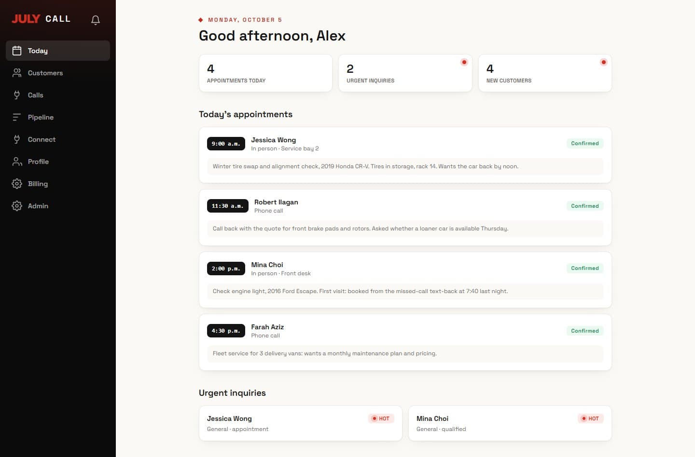Click the July Call logo
Screen dimensions: 695x457
tap(41, 19)
